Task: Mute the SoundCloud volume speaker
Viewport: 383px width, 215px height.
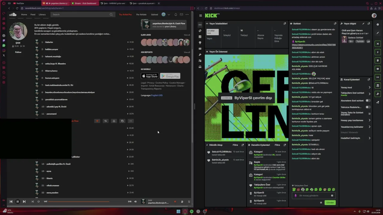Action: pos(135,202)
